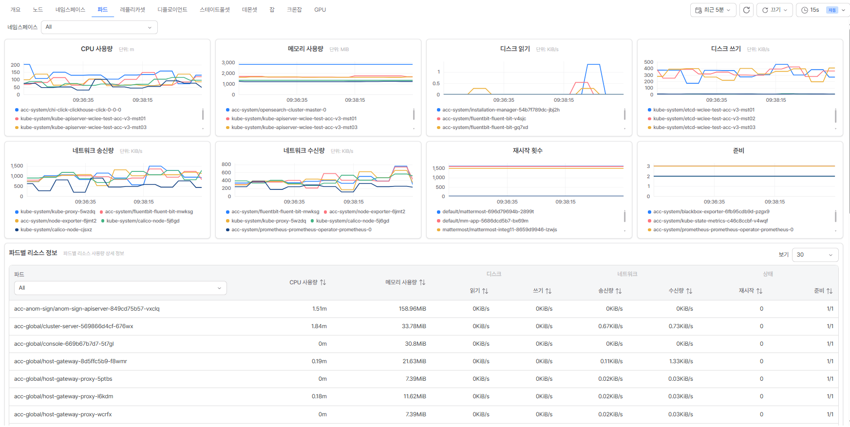Click orange dot for kube-apiserver mst03 in CPU legend
The width and height of the screenshot is (850, 427).
pyautogui.click(x=17, y=128)
